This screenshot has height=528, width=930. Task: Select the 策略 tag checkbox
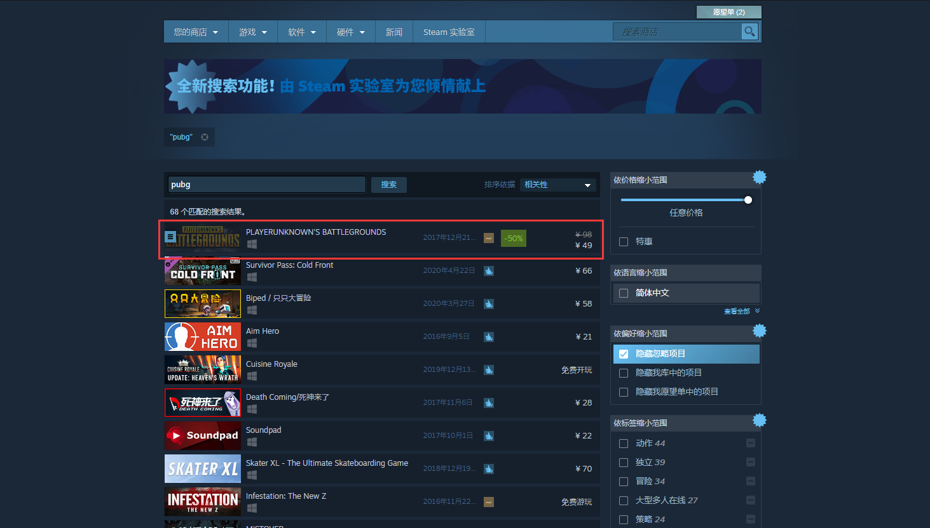pos(624,520)
